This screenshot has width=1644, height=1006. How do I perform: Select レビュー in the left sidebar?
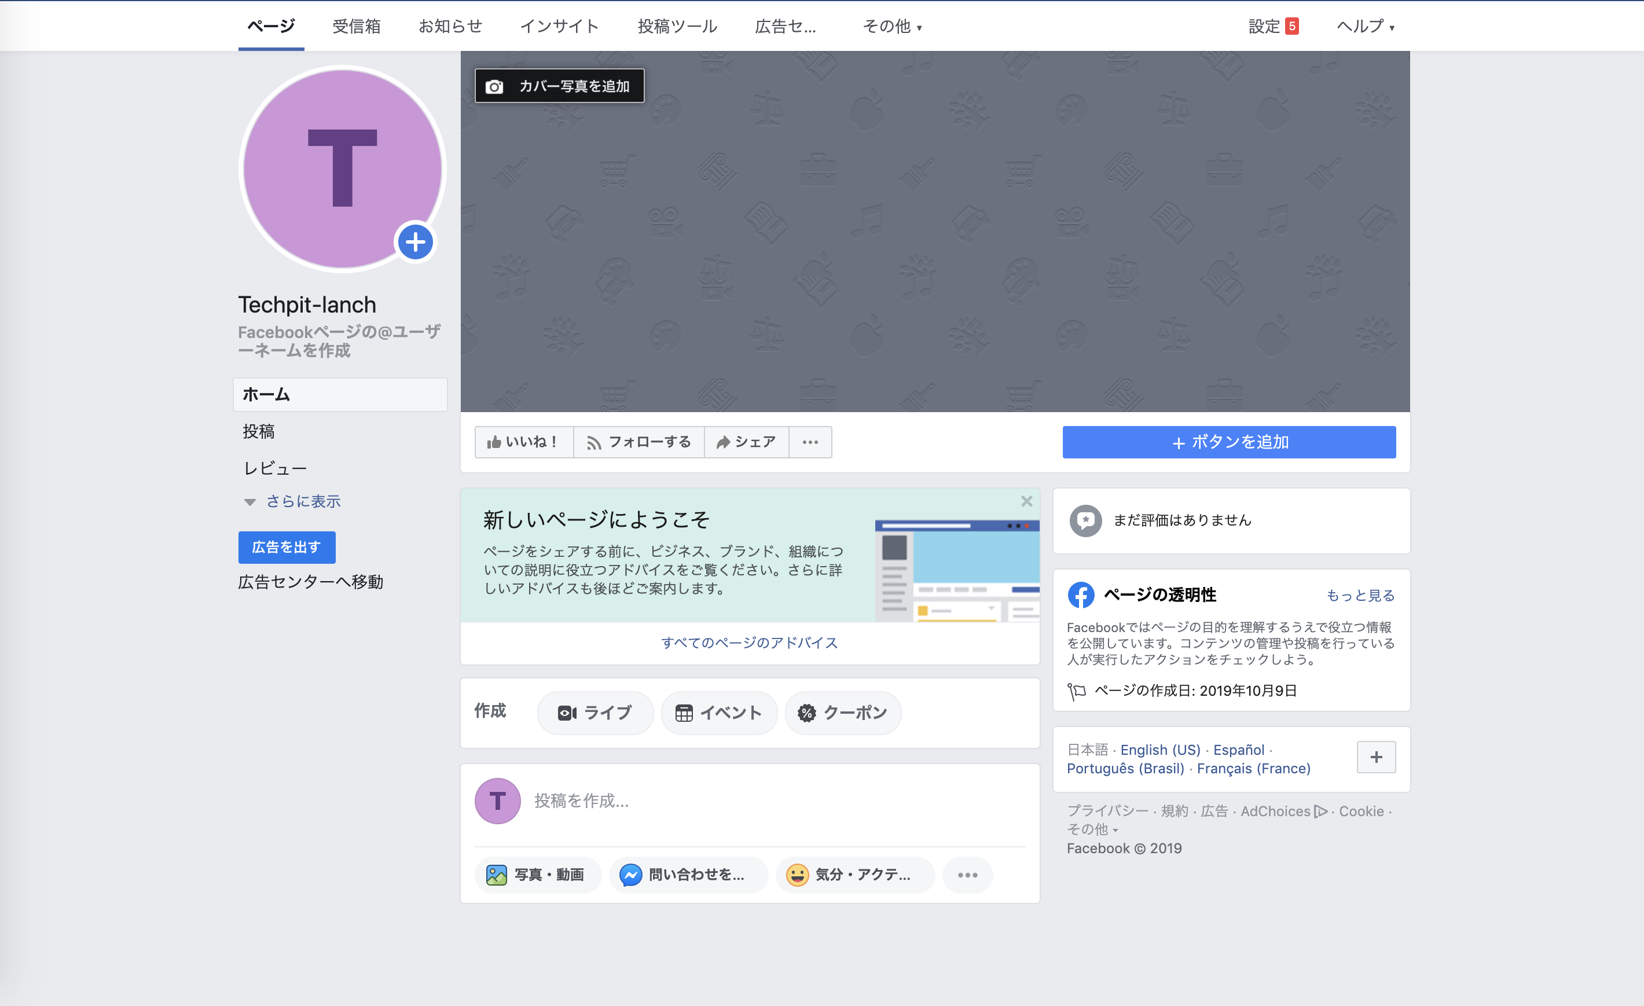tap(275, 468)
